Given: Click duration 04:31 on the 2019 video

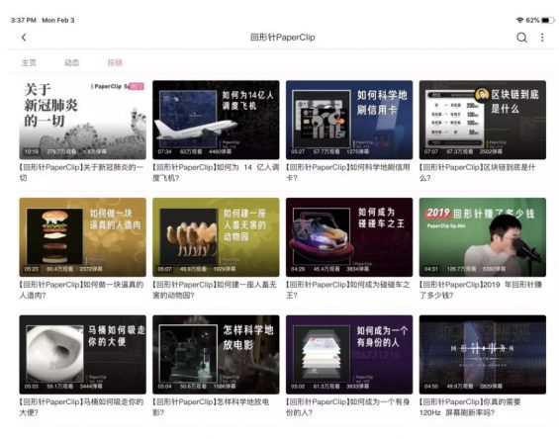Looking at the screenshot, I should [431, 269].
